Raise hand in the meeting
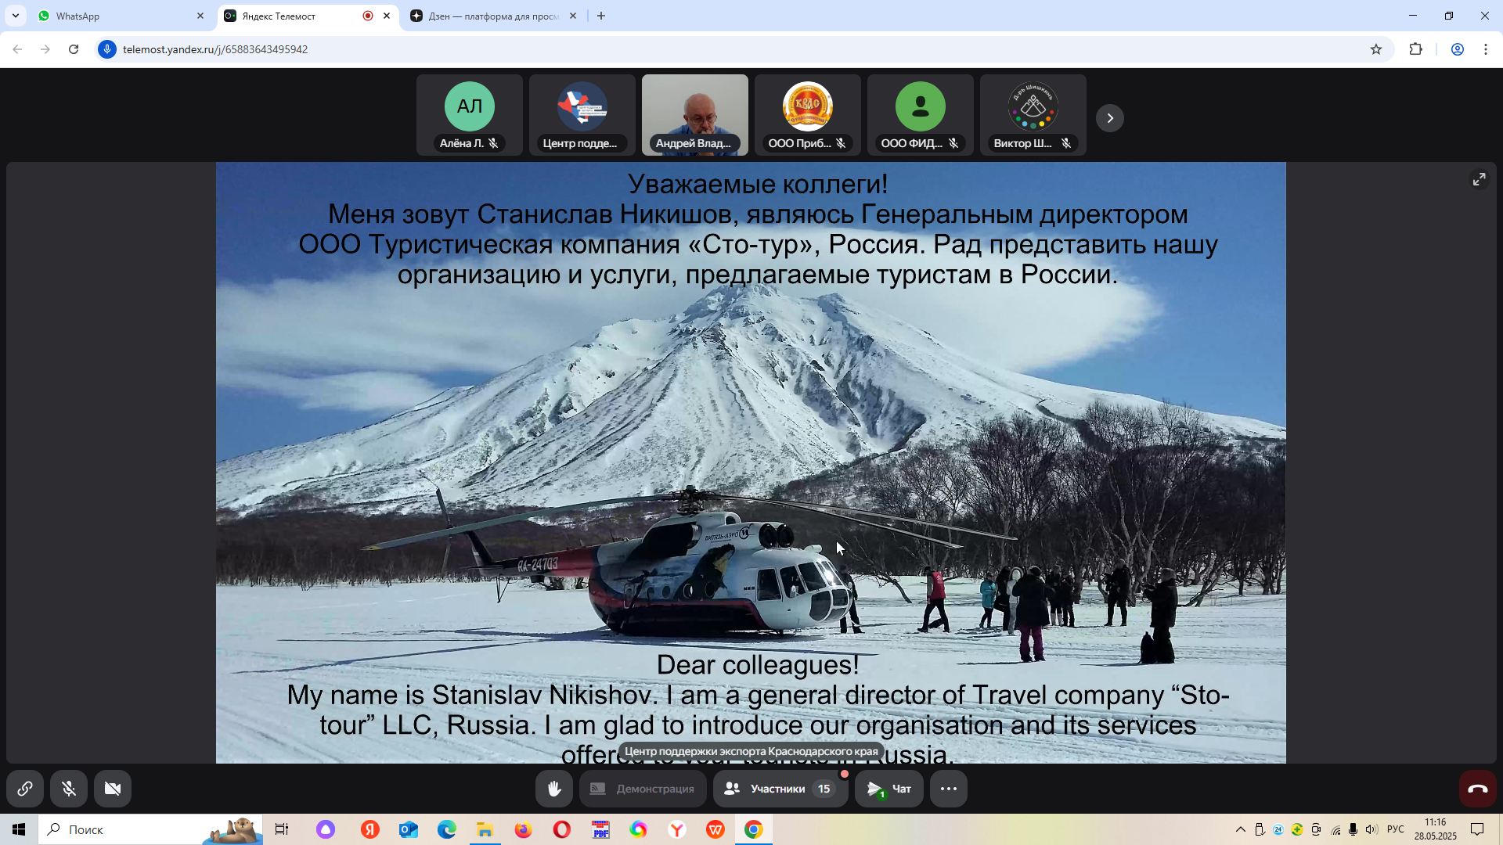1503x845 pixels. click(554, 789)
